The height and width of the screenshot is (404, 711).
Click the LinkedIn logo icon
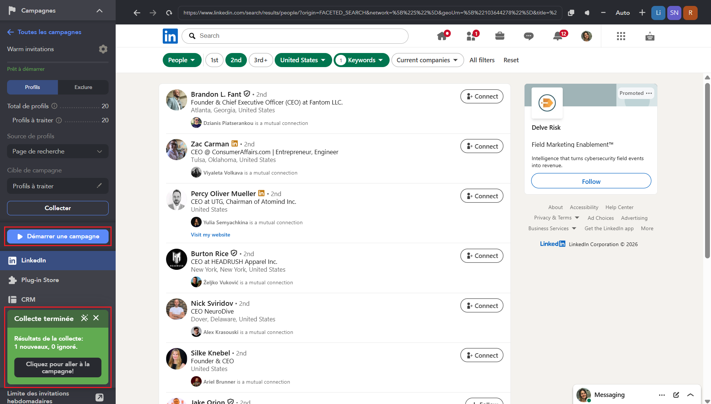(x=170, y=36)
